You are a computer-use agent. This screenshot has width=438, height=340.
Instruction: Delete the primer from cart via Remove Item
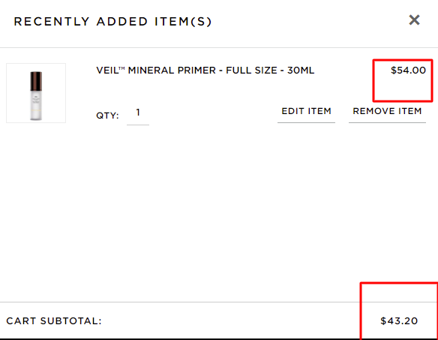click(387, 111)
